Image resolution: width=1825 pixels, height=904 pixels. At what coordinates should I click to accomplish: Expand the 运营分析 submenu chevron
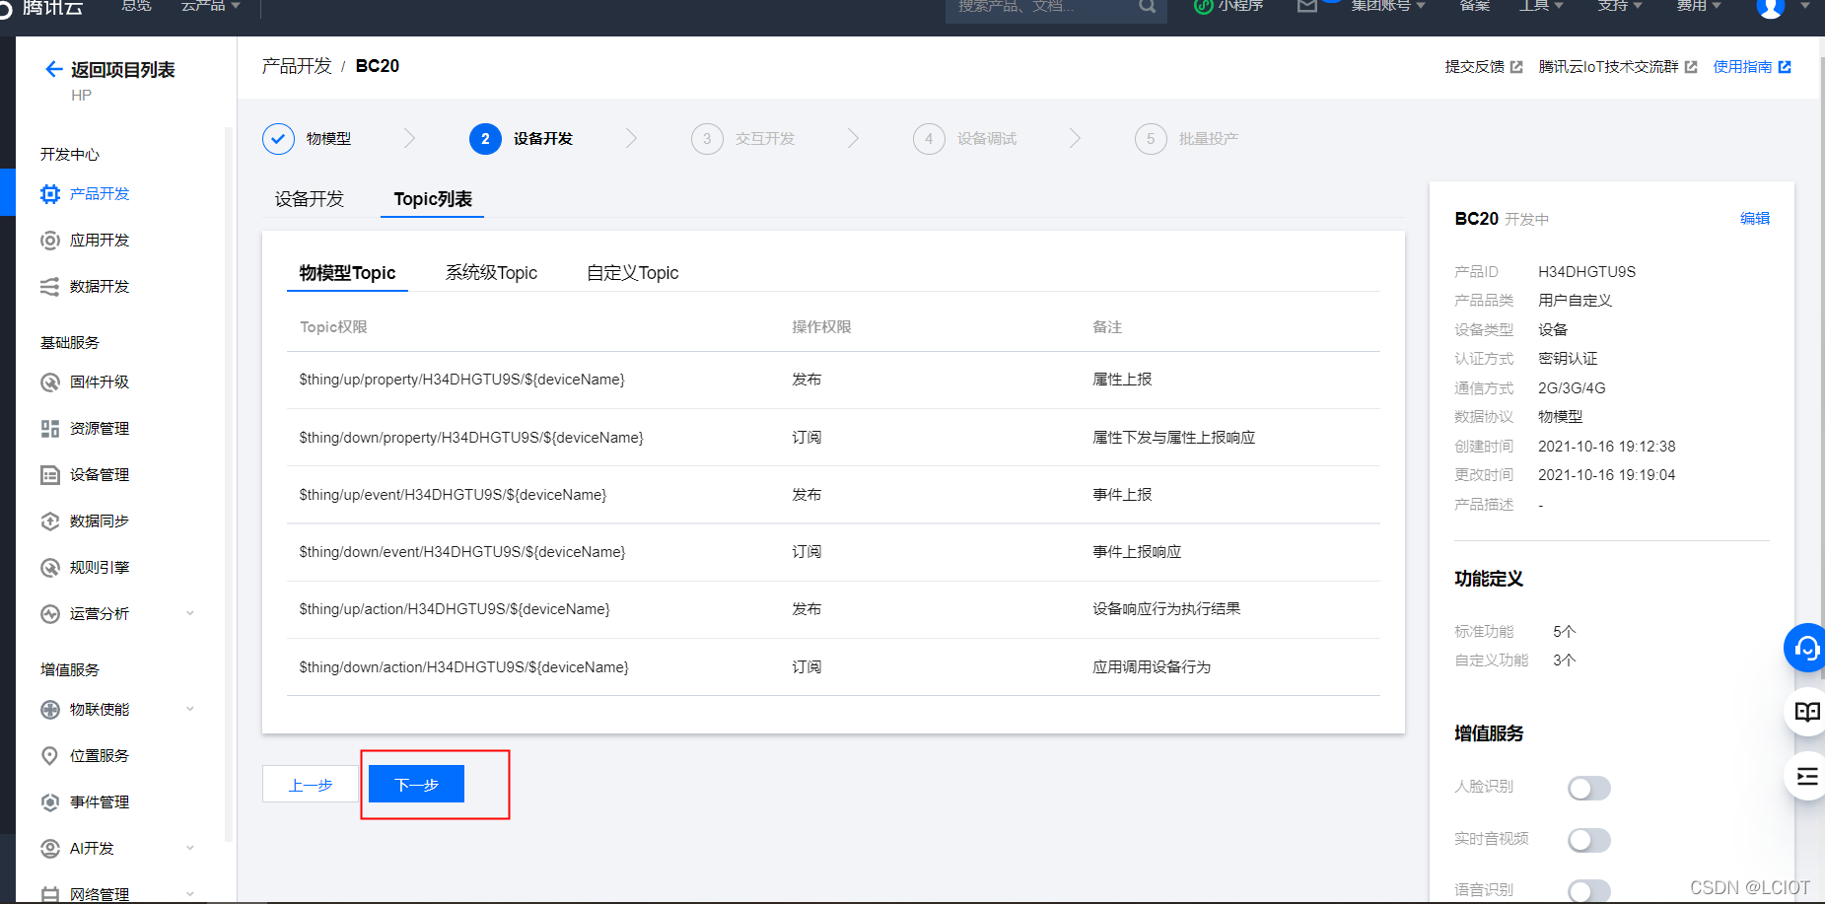click(190, 613)
